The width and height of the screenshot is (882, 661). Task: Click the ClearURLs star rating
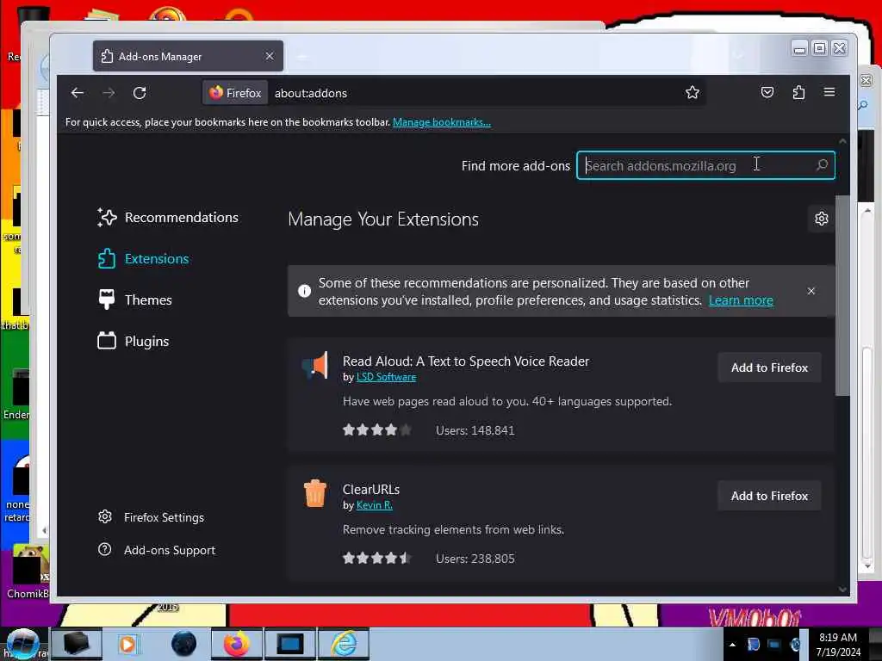pyautogui.click(x=377, y=558)
